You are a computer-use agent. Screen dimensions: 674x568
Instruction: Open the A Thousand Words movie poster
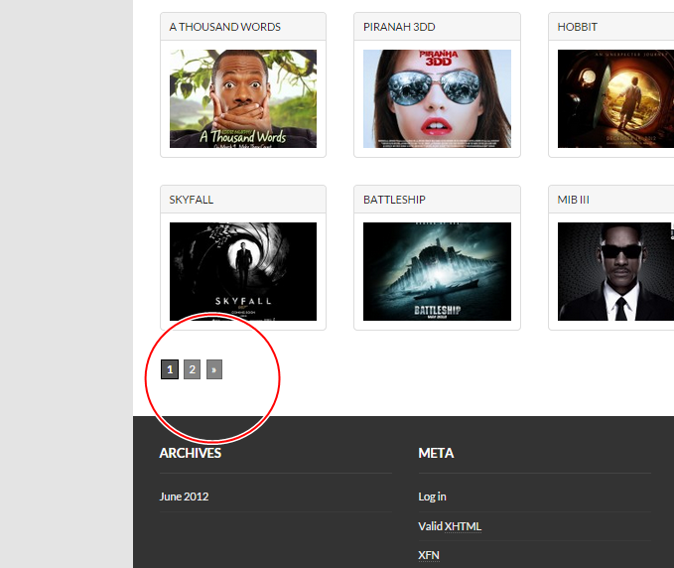pos(243,98)
